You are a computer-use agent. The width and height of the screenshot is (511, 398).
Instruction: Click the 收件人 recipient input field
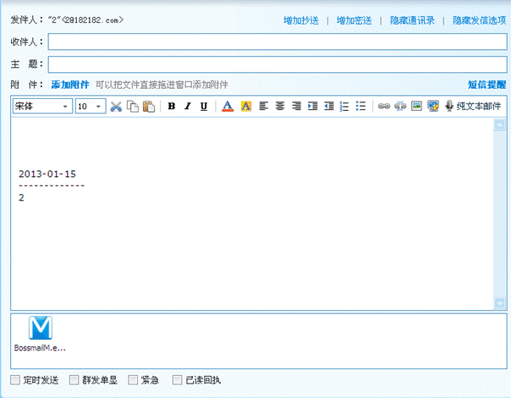click(277, 41)
